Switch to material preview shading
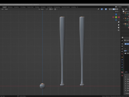129x97 pixels. (x=116, y=9)
